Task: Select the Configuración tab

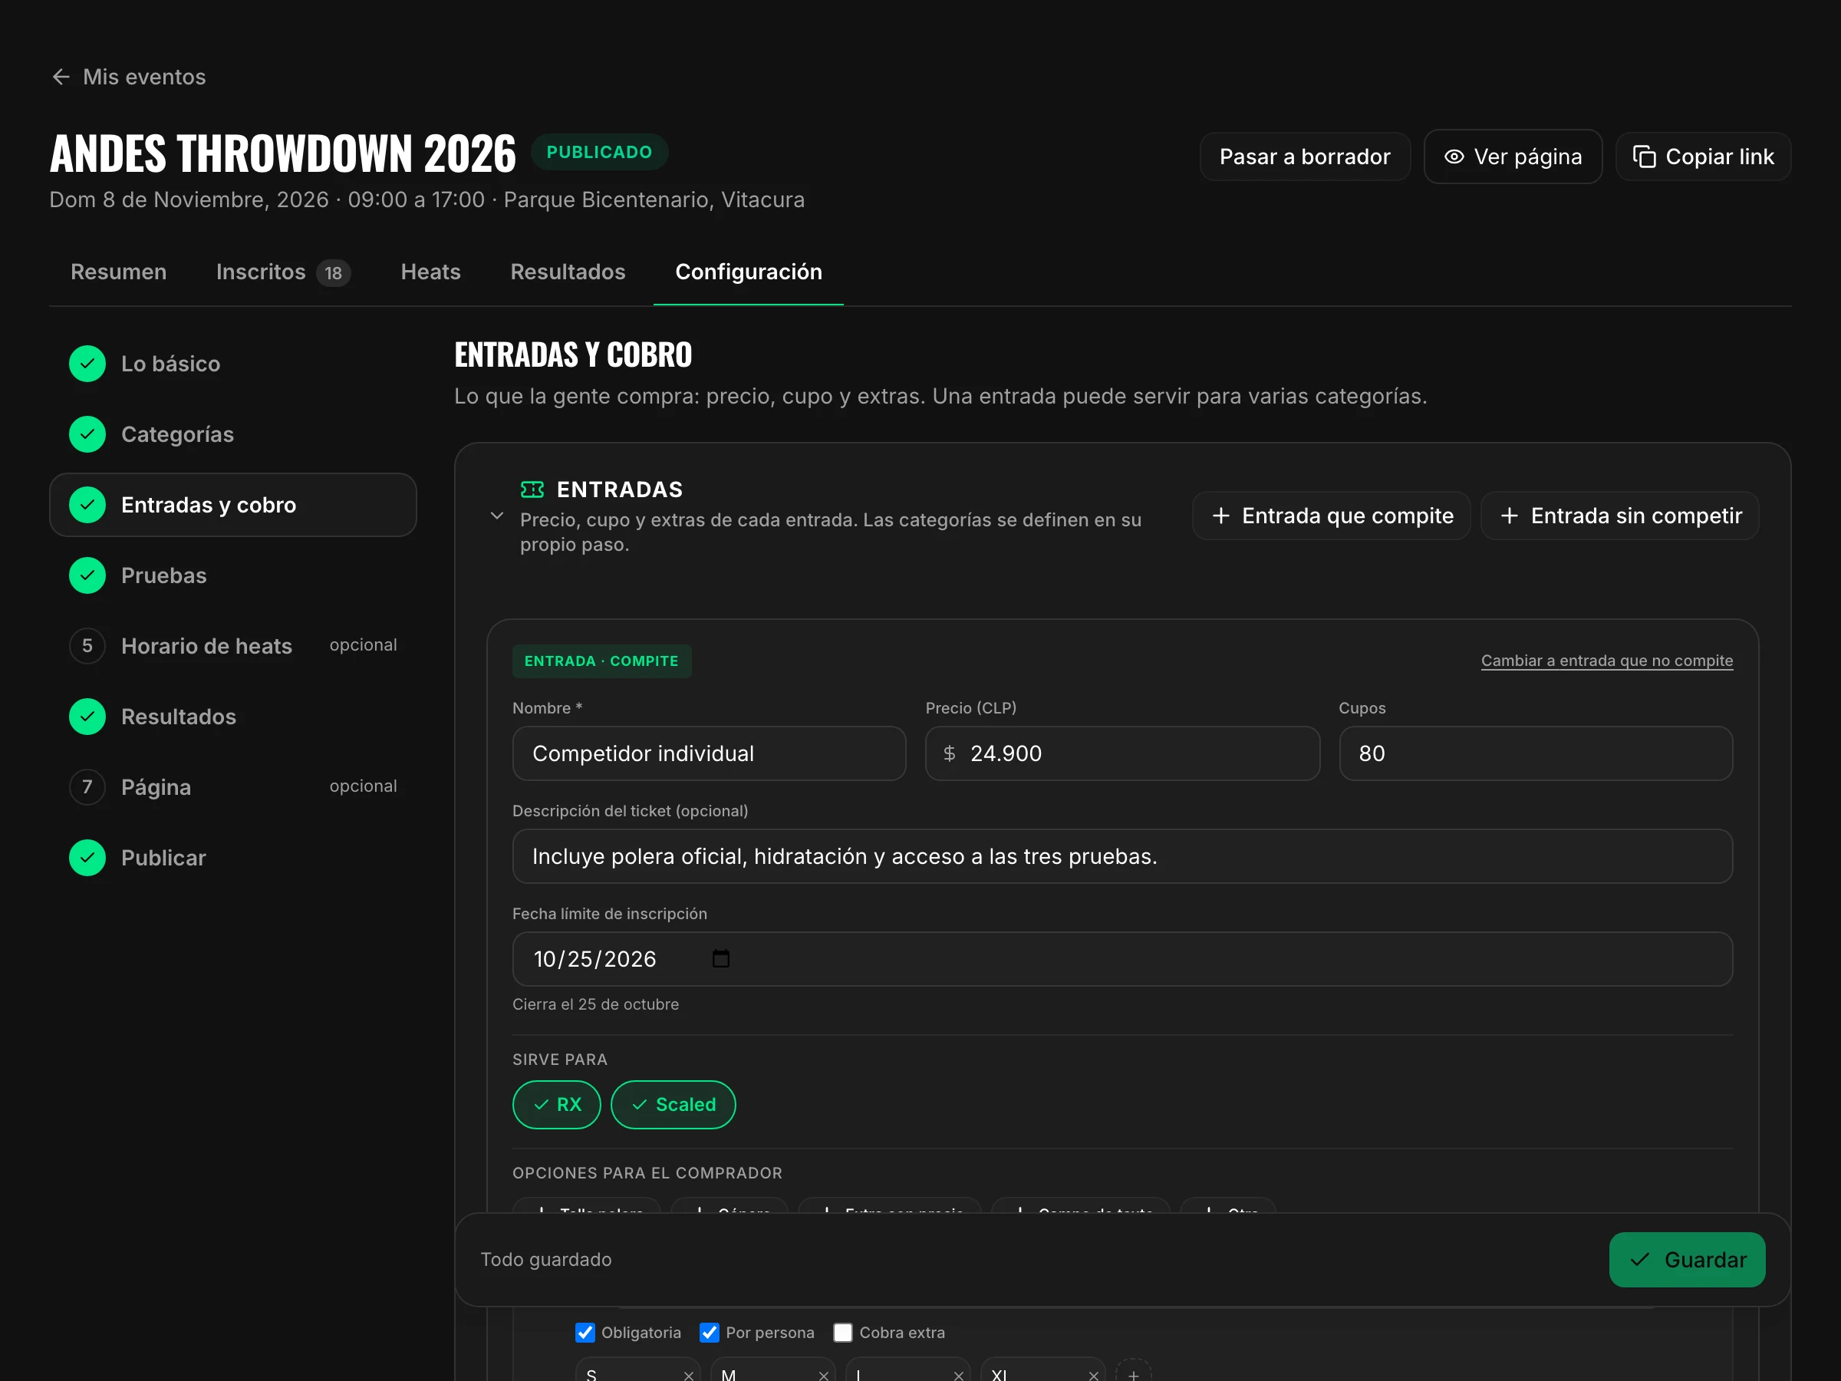Action: tap(748, 272)
